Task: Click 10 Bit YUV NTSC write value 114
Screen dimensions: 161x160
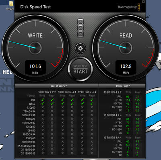Action: tap(128, 100)
